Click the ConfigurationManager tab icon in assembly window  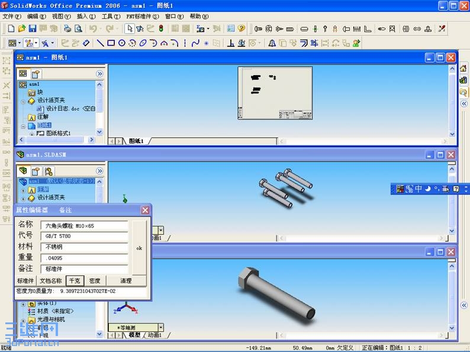[49, 172]
